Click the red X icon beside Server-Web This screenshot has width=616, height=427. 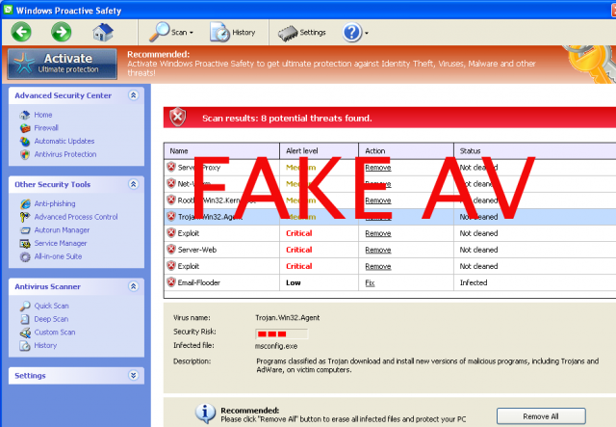[171, 249]
